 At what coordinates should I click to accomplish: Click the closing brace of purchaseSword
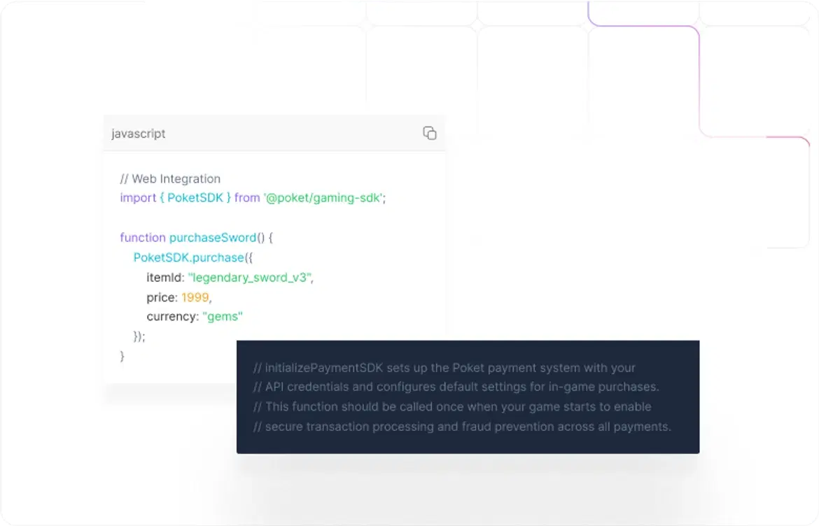pos(122,356)
